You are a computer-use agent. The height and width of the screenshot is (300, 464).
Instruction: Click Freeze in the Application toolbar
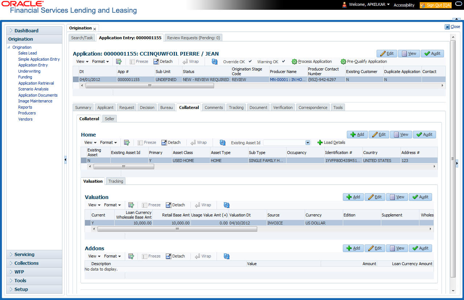click(x=139, y=62)
